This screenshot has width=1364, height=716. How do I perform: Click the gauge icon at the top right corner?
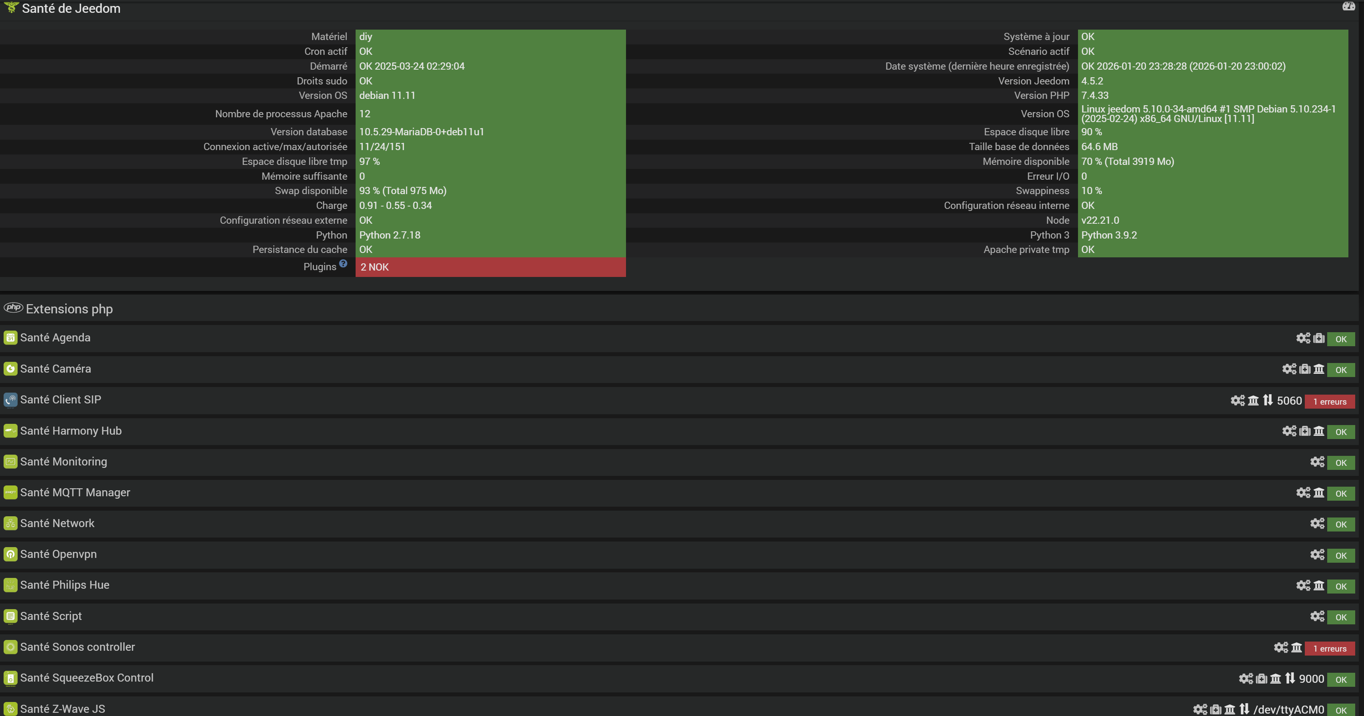1348,6
